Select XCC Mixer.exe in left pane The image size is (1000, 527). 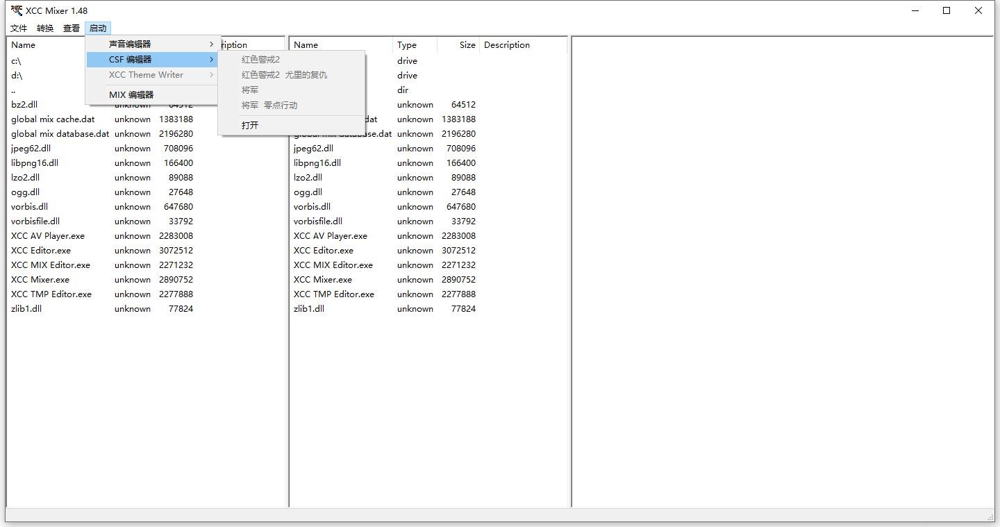(40, 279)
